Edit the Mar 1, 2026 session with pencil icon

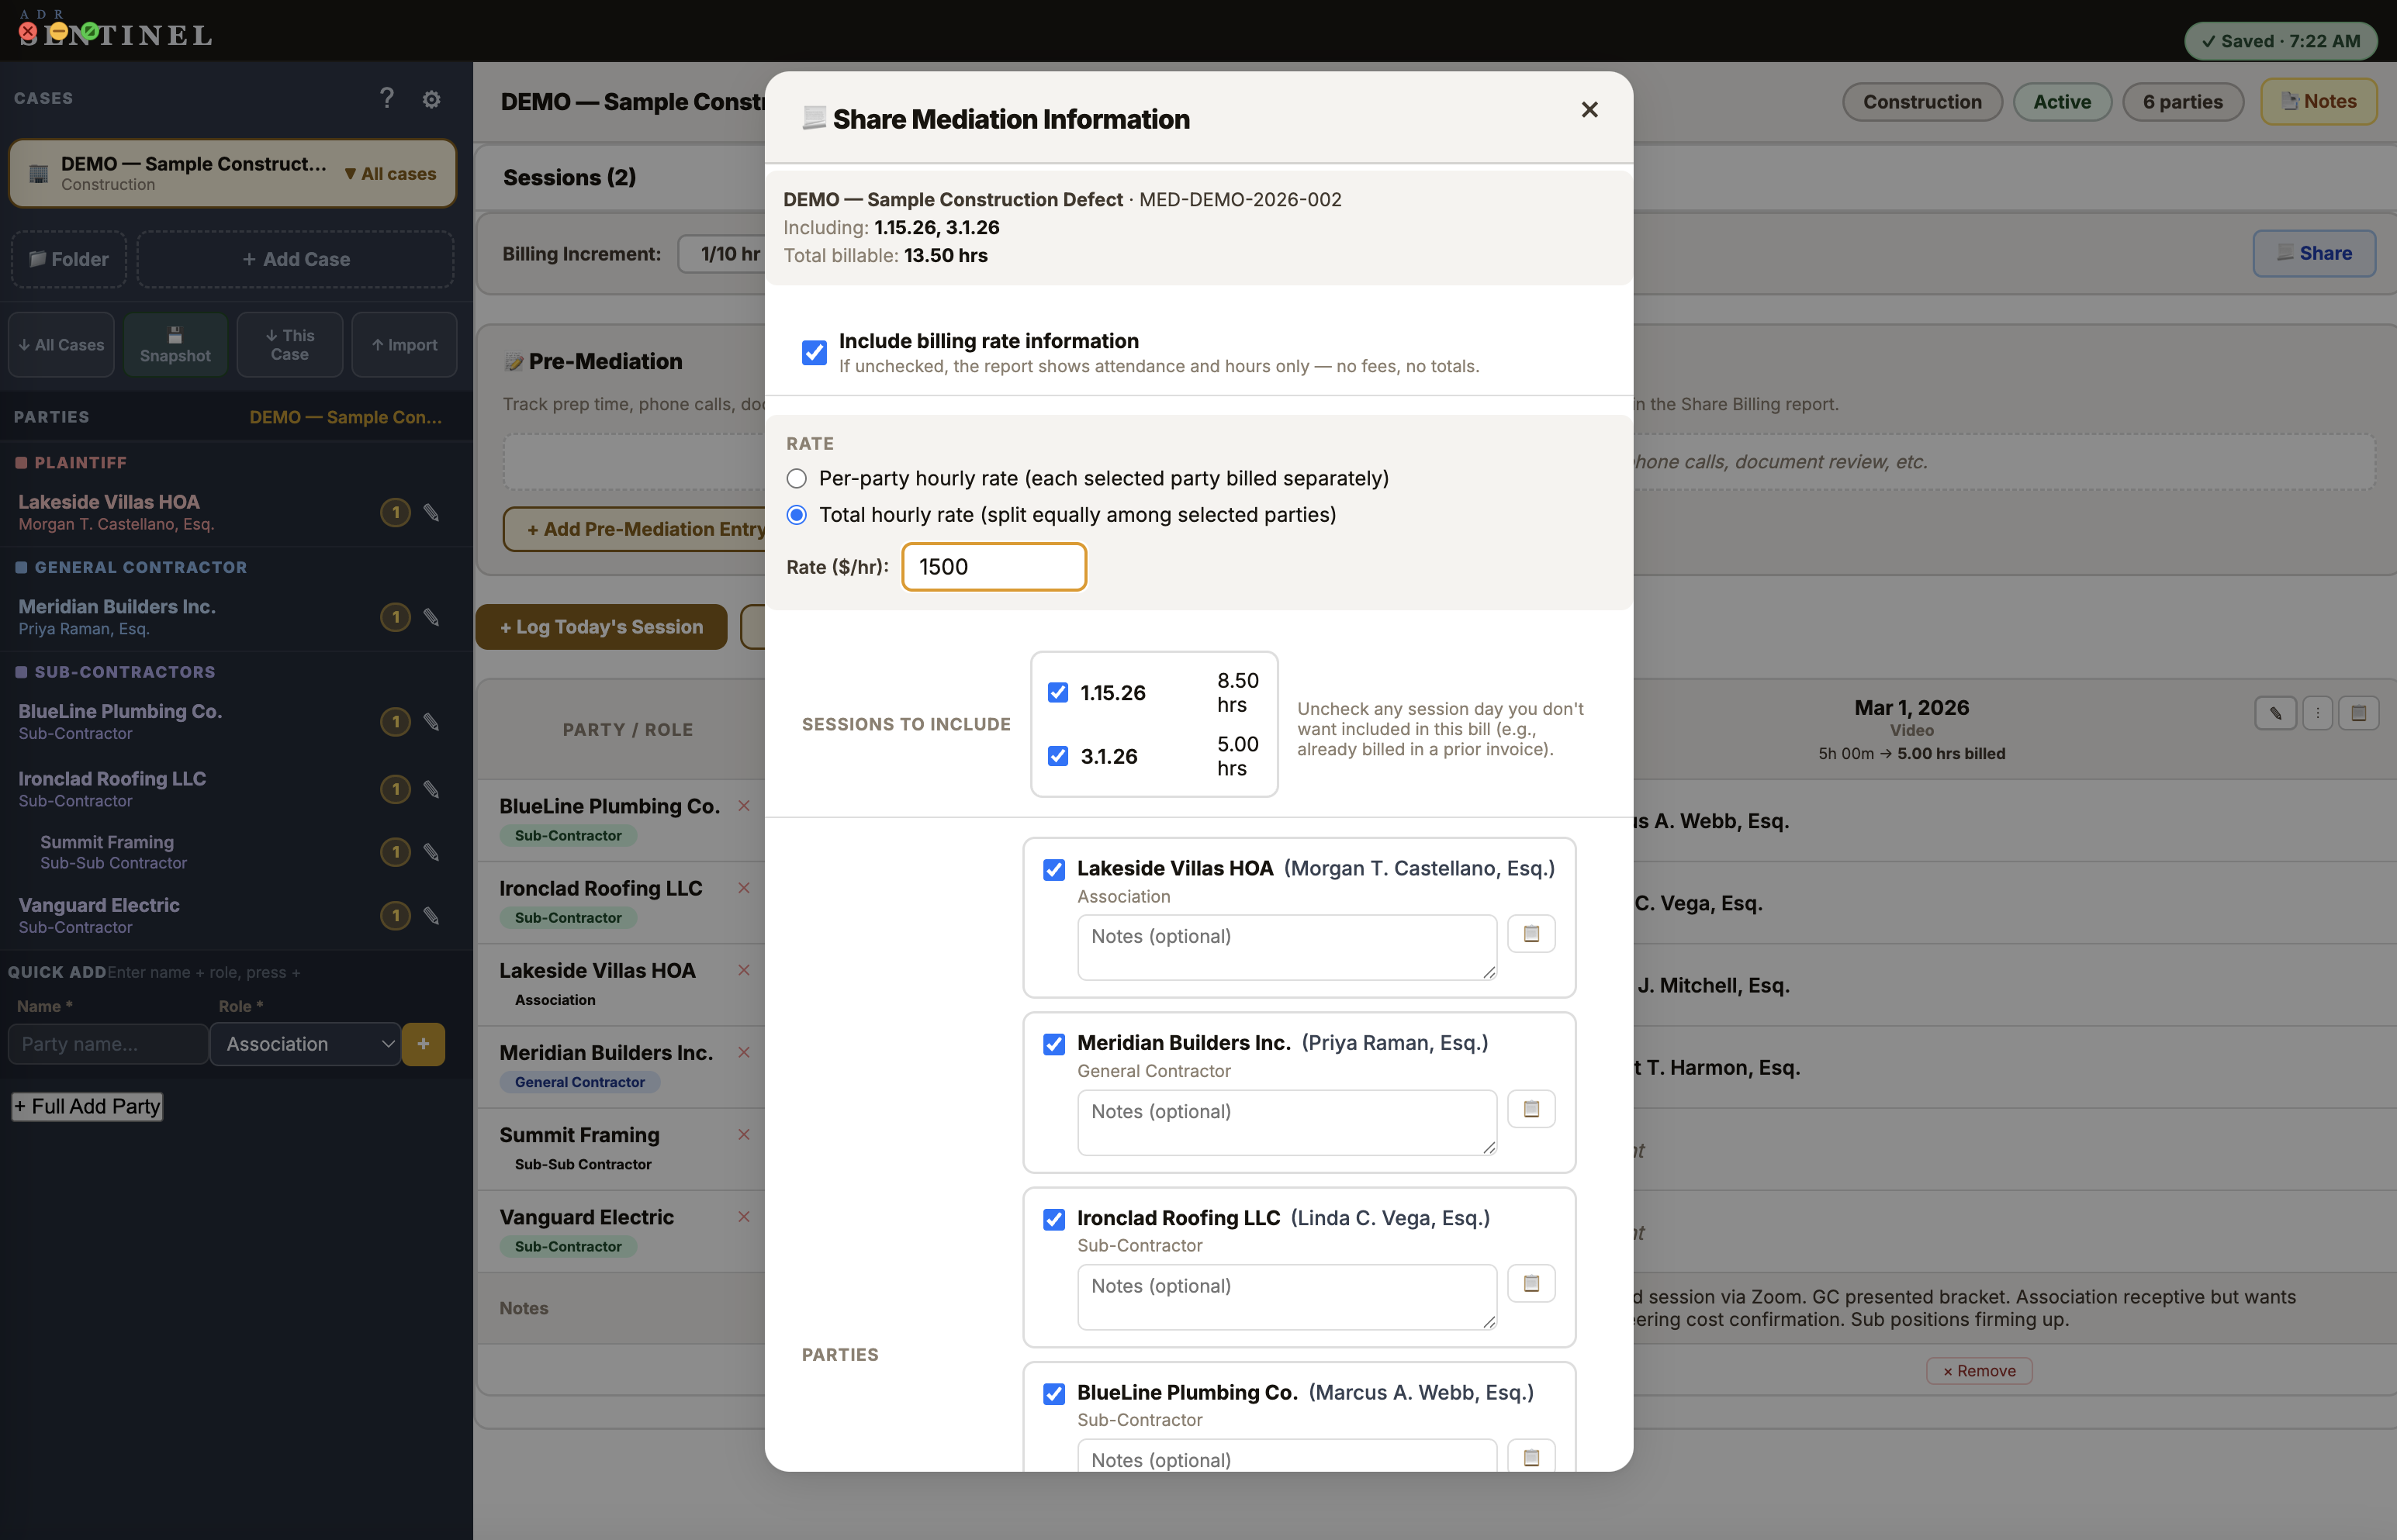click(x=2275, y=714)
